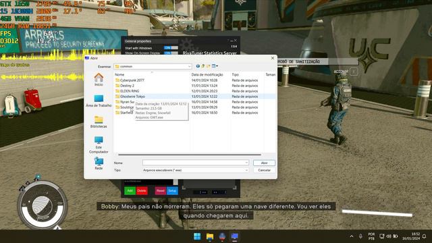
Task: Expand the Nome filename dropdown
Action: click(x=246, y=163)
